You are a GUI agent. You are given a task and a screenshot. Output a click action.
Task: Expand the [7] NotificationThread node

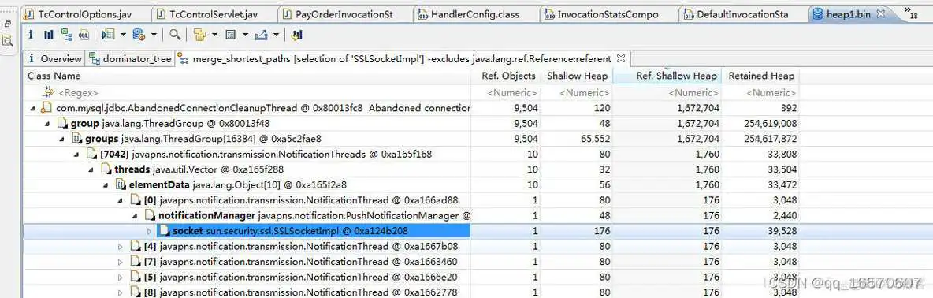(x=121, y=262)
